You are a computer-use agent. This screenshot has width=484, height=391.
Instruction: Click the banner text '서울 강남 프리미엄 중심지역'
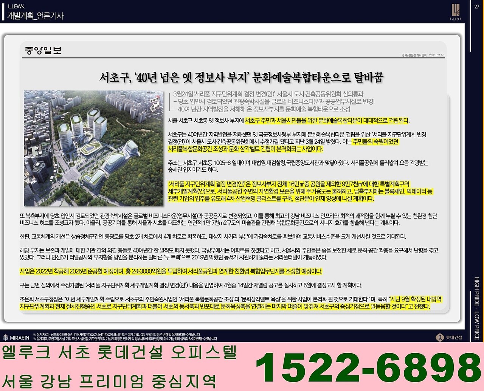click(x=110, y=381)
